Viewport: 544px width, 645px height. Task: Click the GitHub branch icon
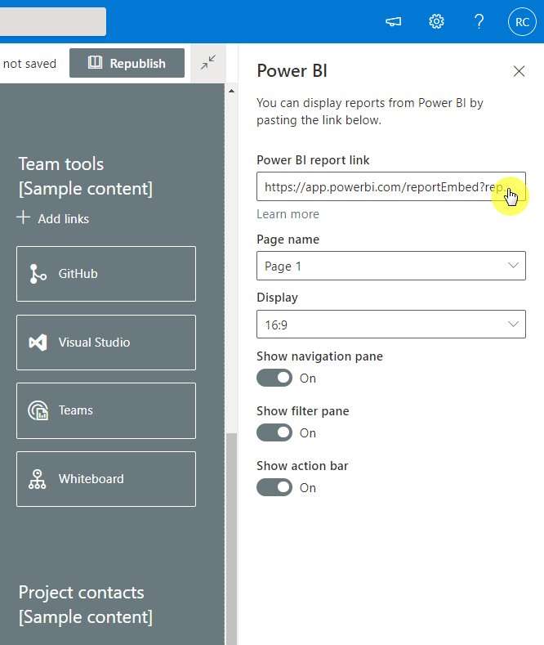(38, 274)
